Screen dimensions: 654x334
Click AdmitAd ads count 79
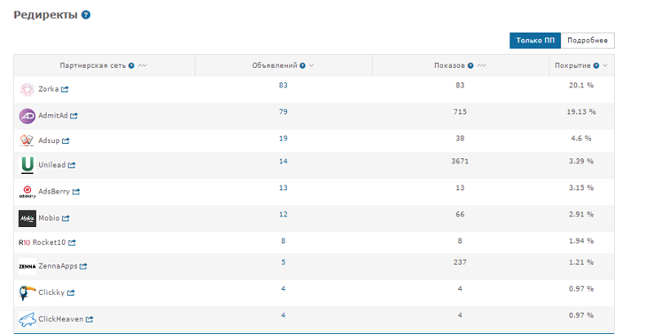(283, 112)
